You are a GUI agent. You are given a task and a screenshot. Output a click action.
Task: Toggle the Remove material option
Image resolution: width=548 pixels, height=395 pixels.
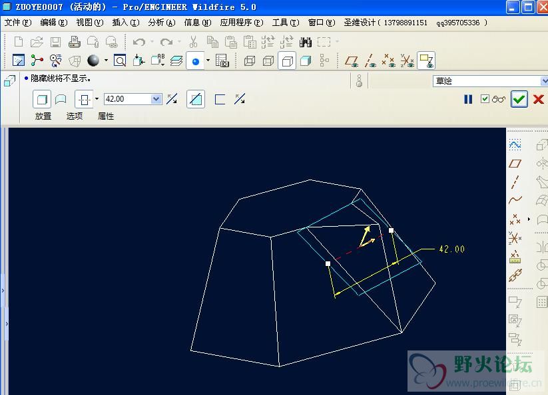(x=195, y=100)
